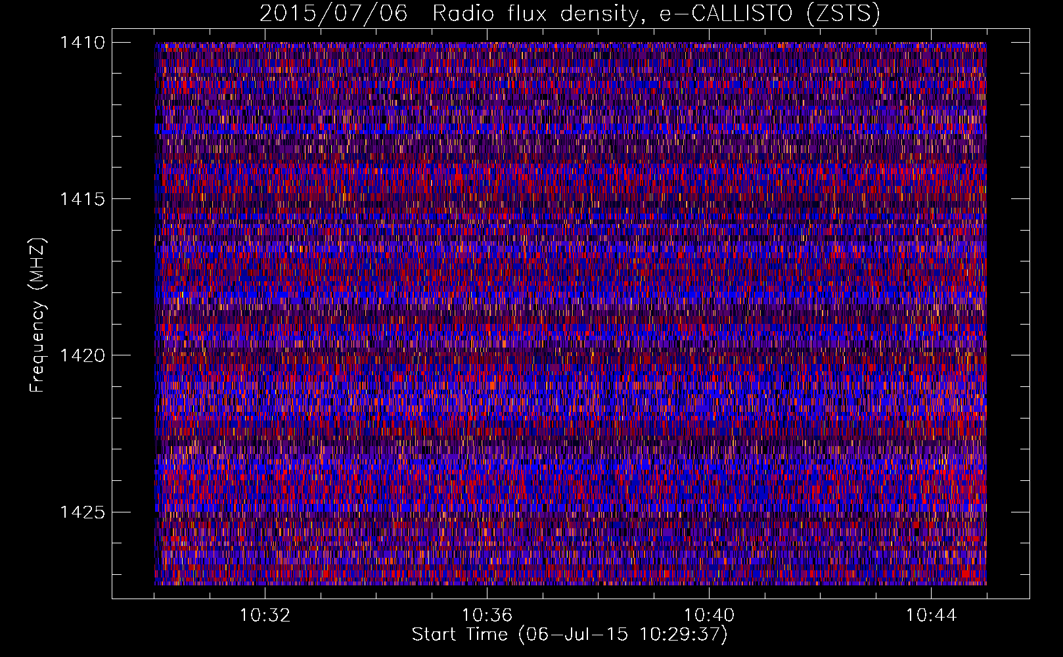Image resolution: width=1063 pixels, height=657 pixels.
Task: Click the 1420 frequency tick label
Action: [82, 355]
